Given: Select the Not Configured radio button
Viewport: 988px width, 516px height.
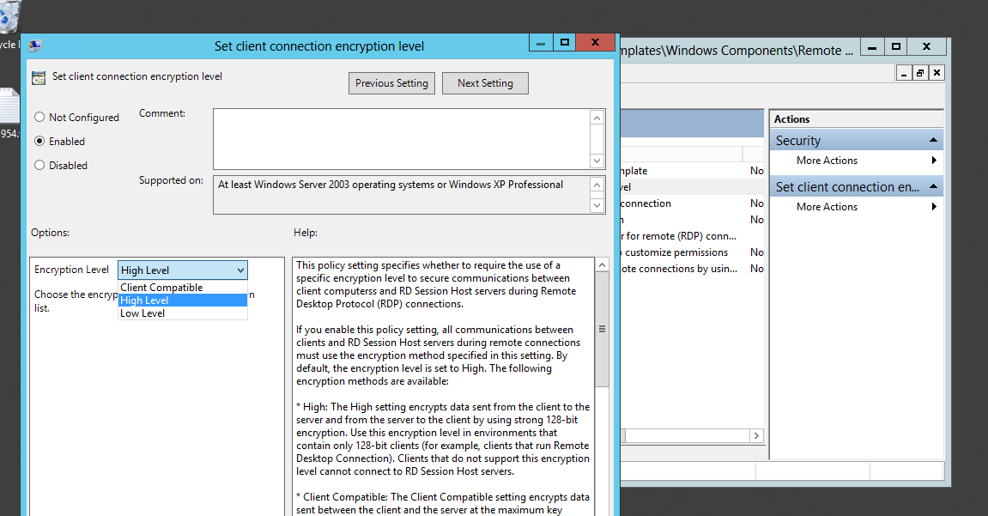Looking at the screenshot, I should pyautogui.click(x=39, y=118).
